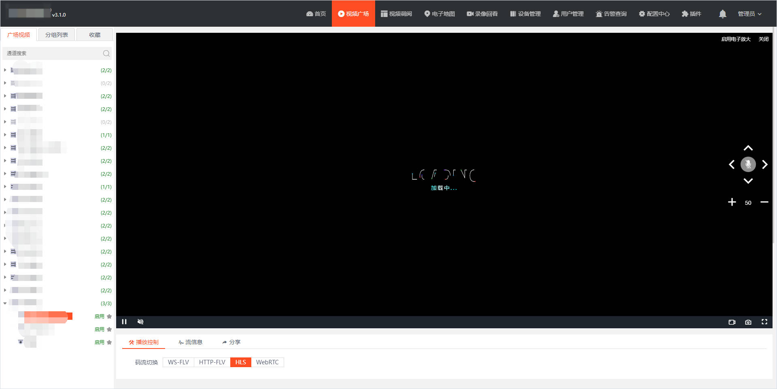Click the 码流切换 label
The image size is (777, 389).
[x=146, y=362]
